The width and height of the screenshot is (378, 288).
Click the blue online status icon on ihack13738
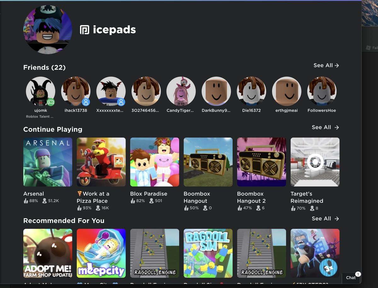(x=86, y=102)
